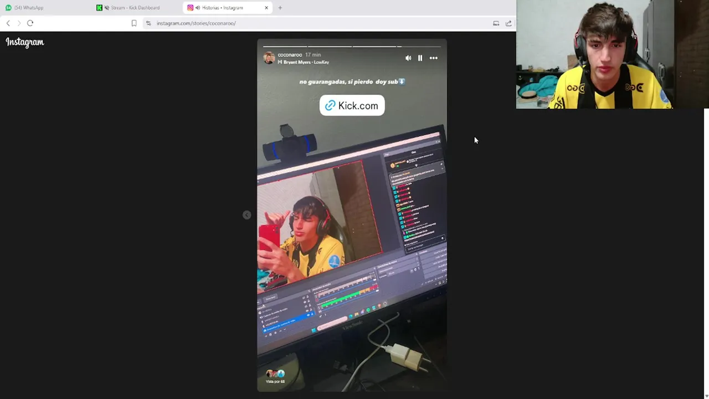
Task: Open the story more options menu
Action: tap(433, 58)
